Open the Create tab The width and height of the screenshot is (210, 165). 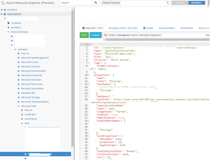click(148, 28)
